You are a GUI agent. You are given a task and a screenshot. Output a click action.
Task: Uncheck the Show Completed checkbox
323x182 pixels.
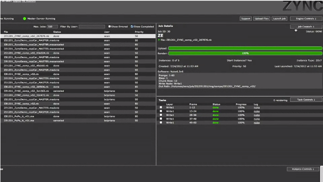click(132, 26)
